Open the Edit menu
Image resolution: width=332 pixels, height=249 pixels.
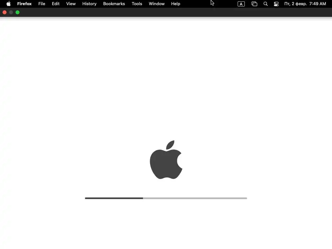(56, 4)
